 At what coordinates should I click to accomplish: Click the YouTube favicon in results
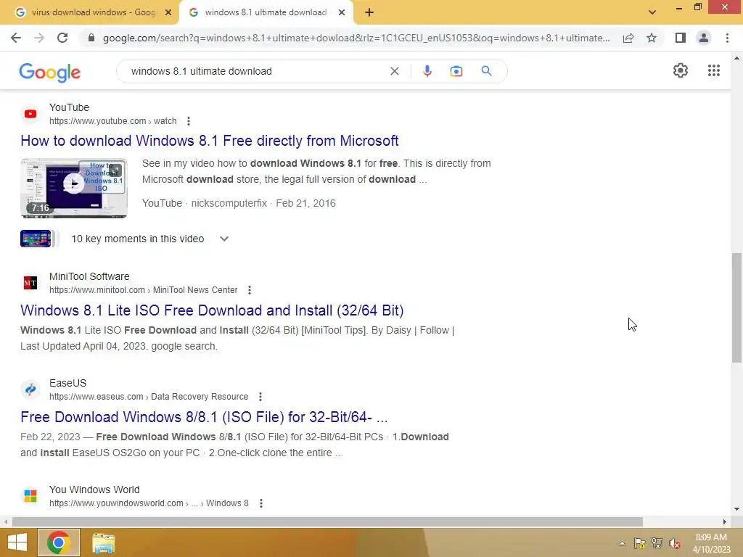coord(30,114)
